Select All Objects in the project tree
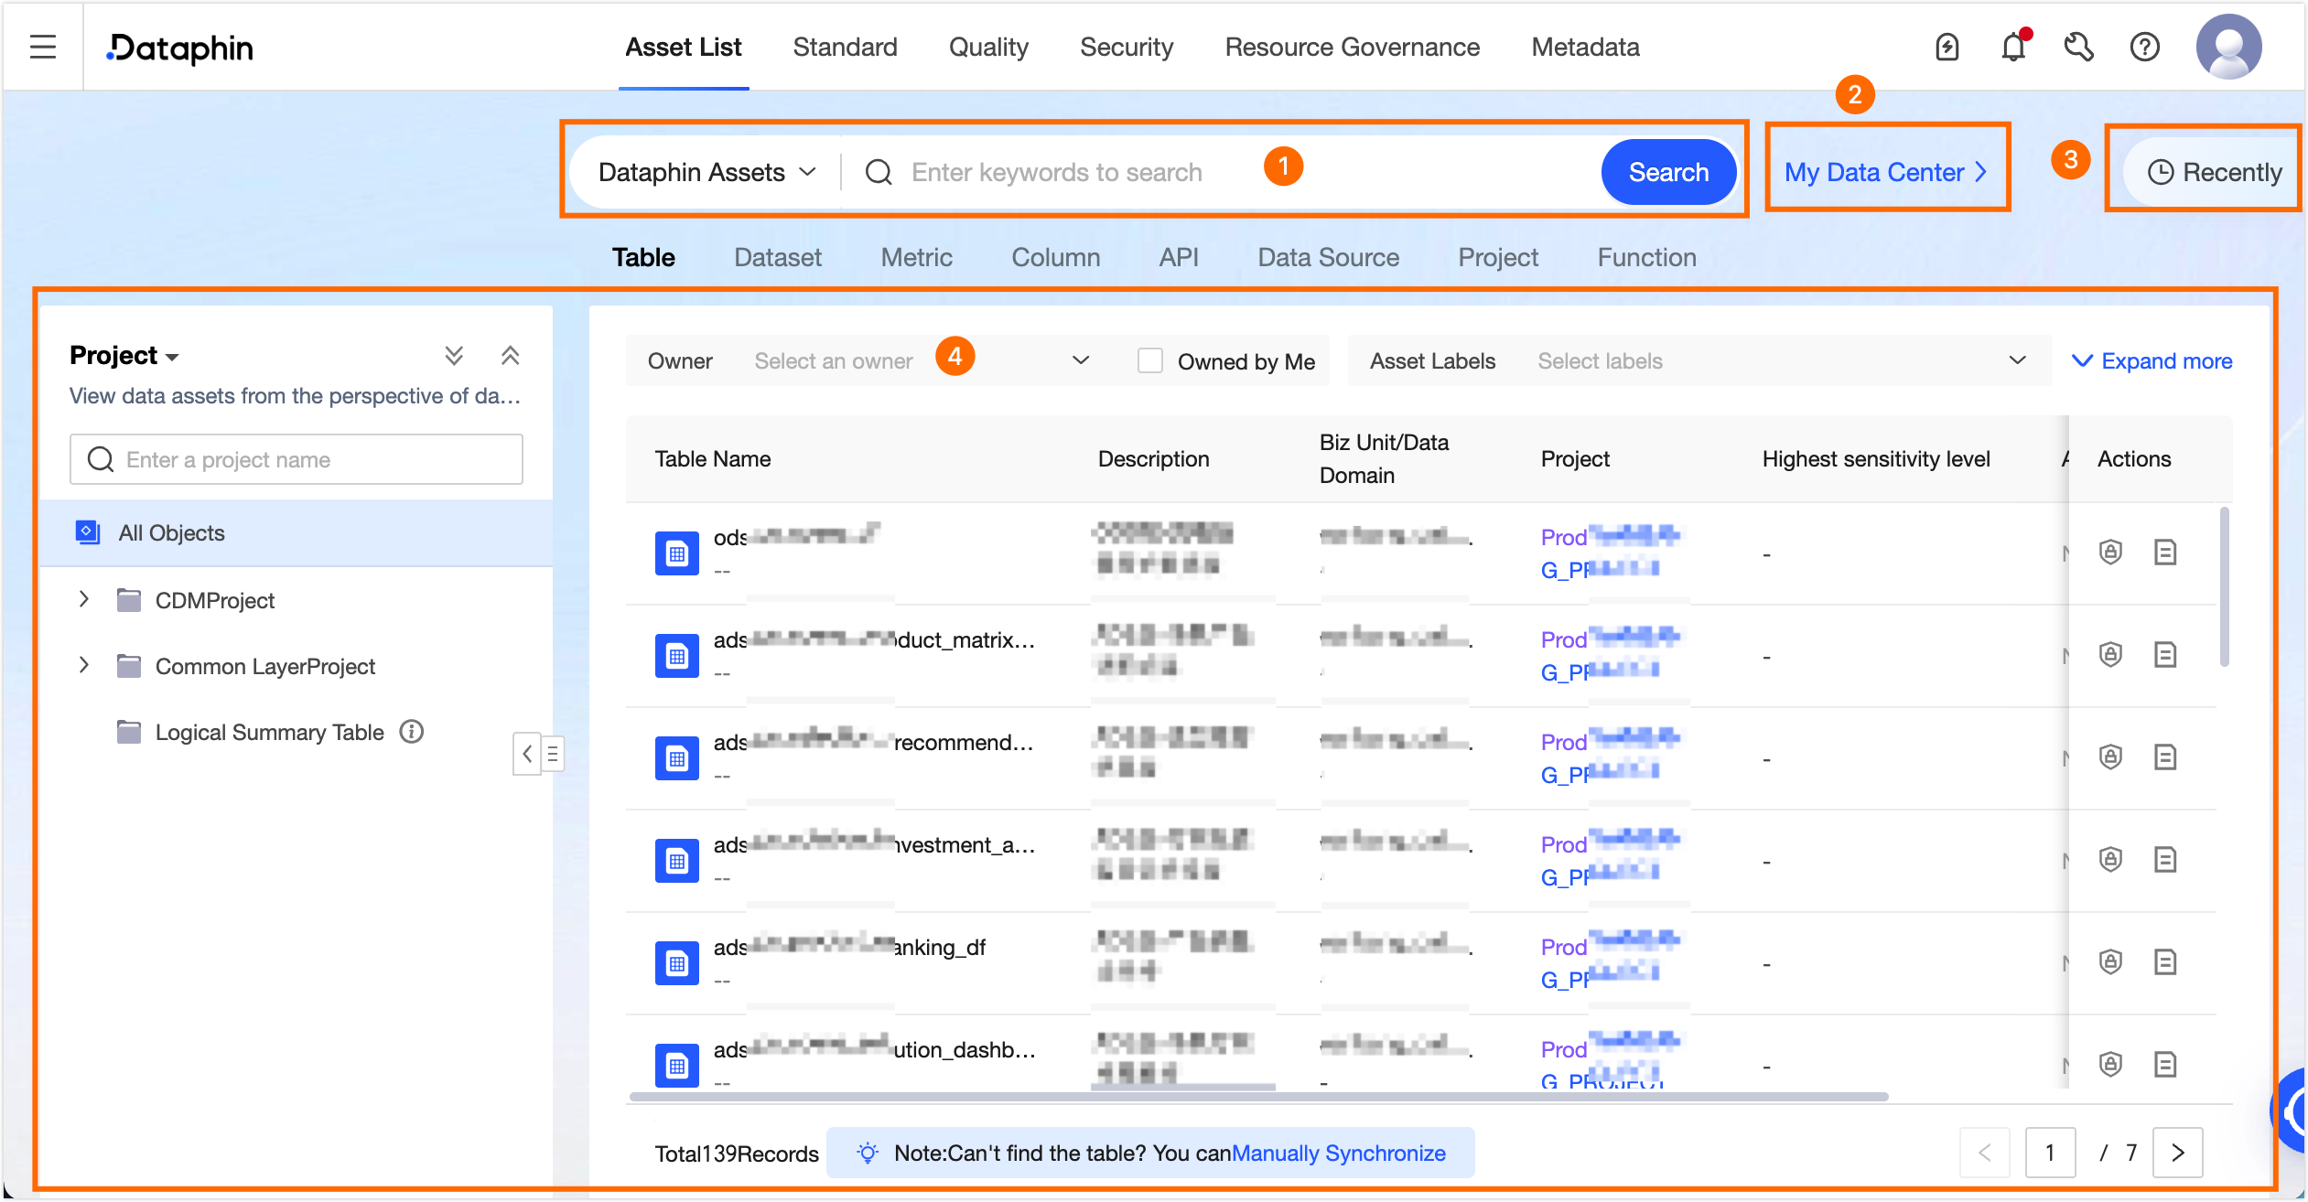The height and width of the screenshot is (1202, 2308). point(297,532)
